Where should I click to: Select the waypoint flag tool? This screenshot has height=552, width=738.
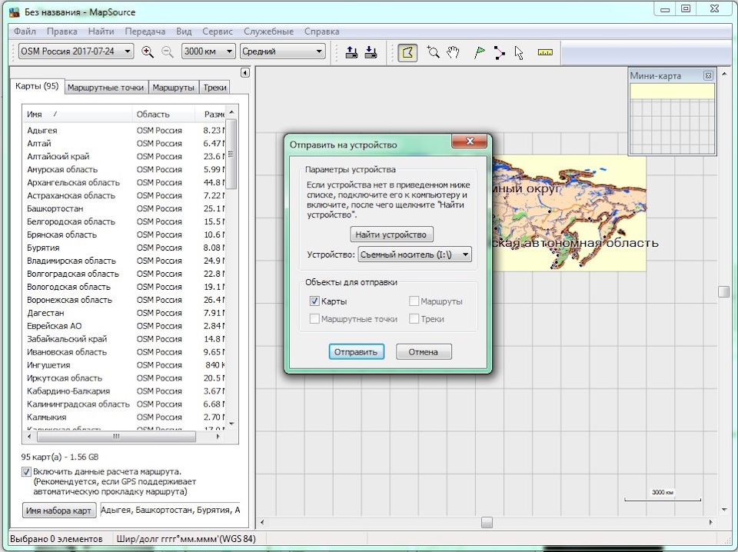[479, 52]
